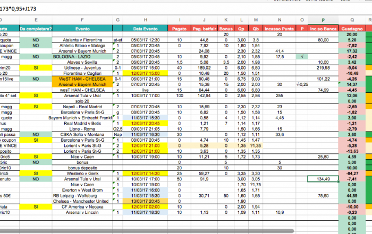
Task: Select the 'Lione - Roma' cell
Action: [x=82, y=129]
